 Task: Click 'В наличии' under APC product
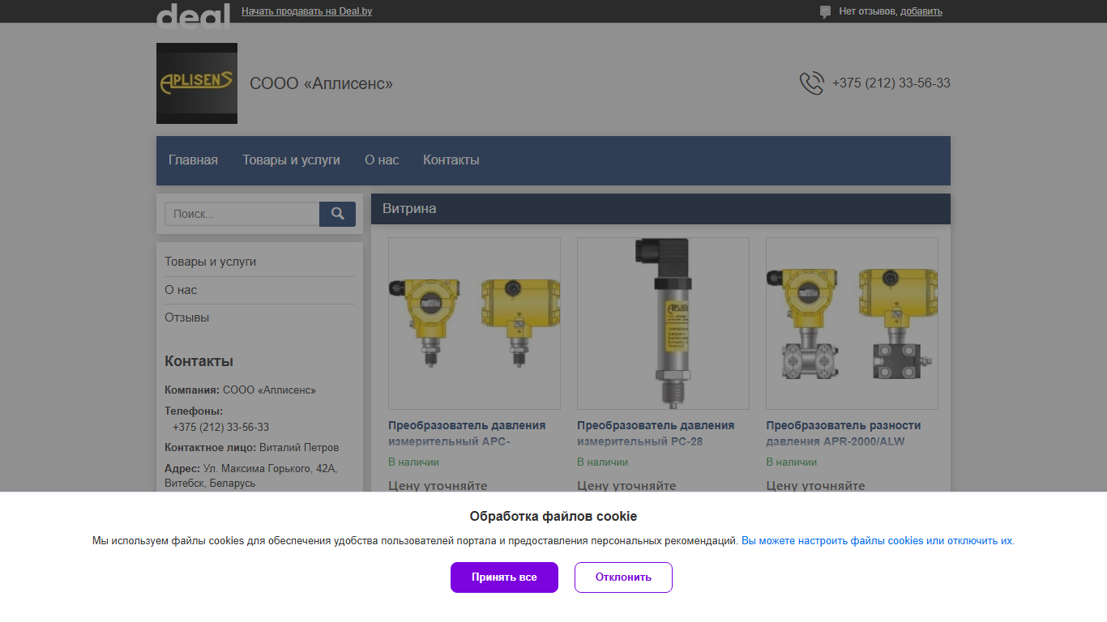click(x=413, y=462)
